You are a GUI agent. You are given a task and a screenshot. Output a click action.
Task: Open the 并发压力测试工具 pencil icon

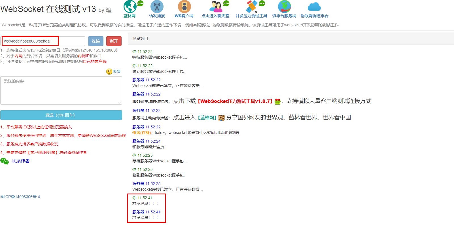click(252, 7)
